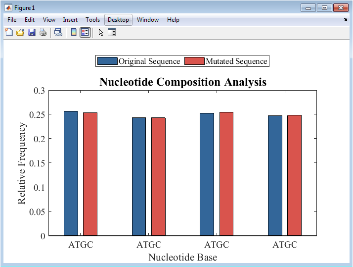Screen dimensions: 353x267
Task: Click the blue Original Sequence legend swatch
Action: (x=107, y=61)
